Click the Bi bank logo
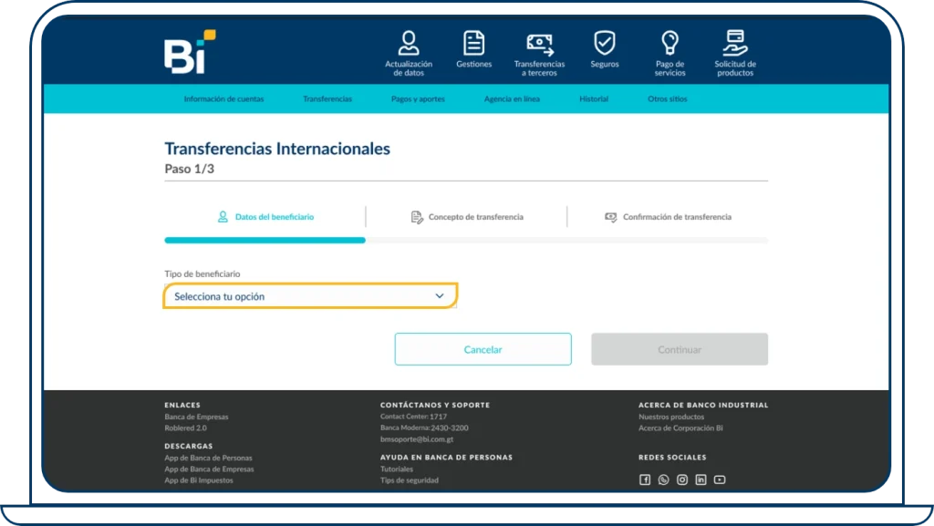The height and width of the screenshot is (526, 934). [x=185, y=50]
